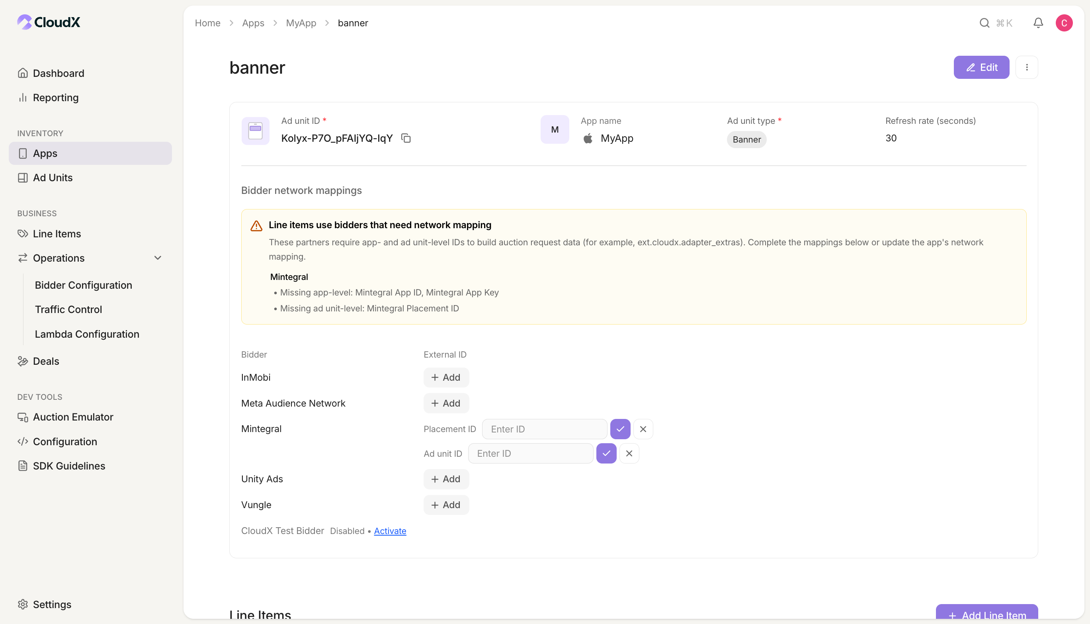
Task: Click the Line Items tags icon
Action: coord(23,234)
